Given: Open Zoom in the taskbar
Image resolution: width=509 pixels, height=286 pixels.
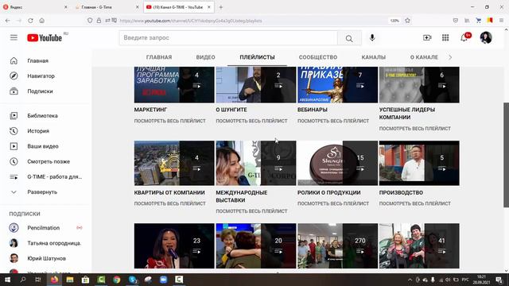Looking at the screenshot, I should (x=163, y=280).
